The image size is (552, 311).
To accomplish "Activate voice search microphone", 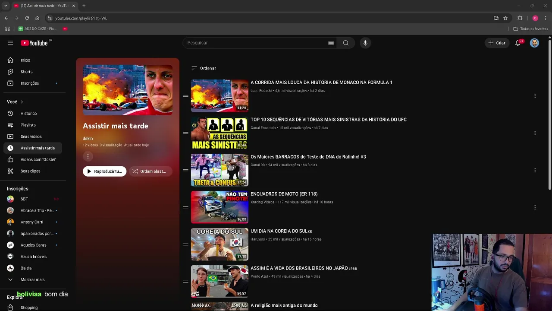I will 365,43.
